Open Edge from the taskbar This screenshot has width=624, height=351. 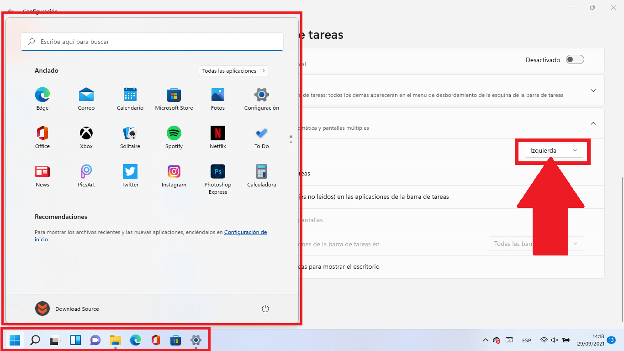[136, 340]
